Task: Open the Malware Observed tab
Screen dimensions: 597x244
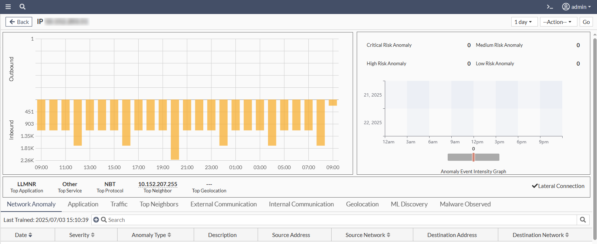Action: tap(465, 204)
